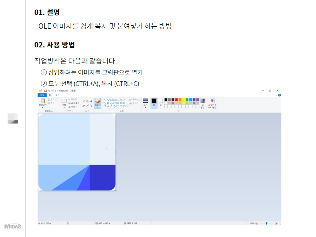Open the File (파일) tab

(x=42, y=95)
